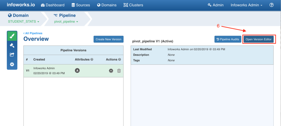Image resolution: width=281 pixels, height=126 pixels.
Task: Click the Pipeline breadcrumb heading
Action: [64, 15]
